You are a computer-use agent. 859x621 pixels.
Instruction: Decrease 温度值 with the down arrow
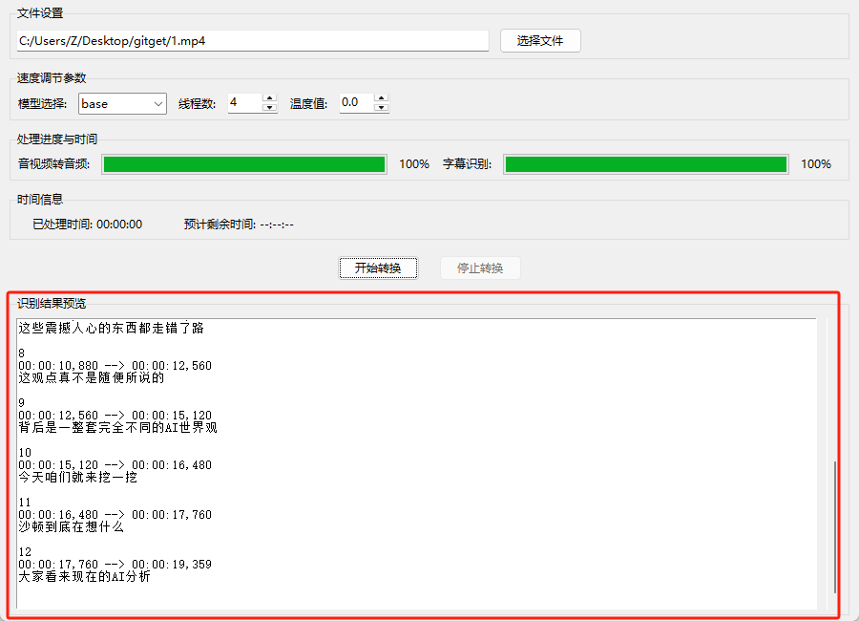(381, 108)
